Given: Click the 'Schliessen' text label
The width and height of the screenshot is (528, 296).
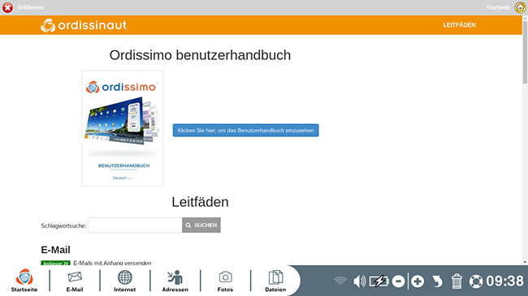Looking at the screenshot, I should [30, 7].
